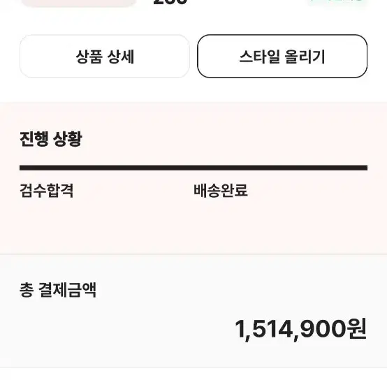Click the gray payment summary panel

(x=193, y=312)
